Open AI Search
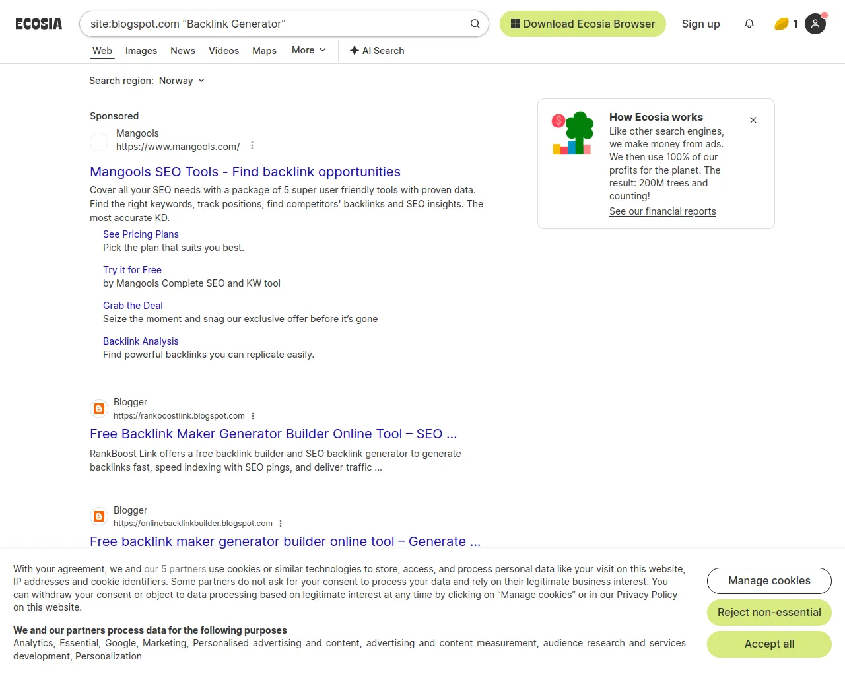845x676 pixels. coord(377,51)
